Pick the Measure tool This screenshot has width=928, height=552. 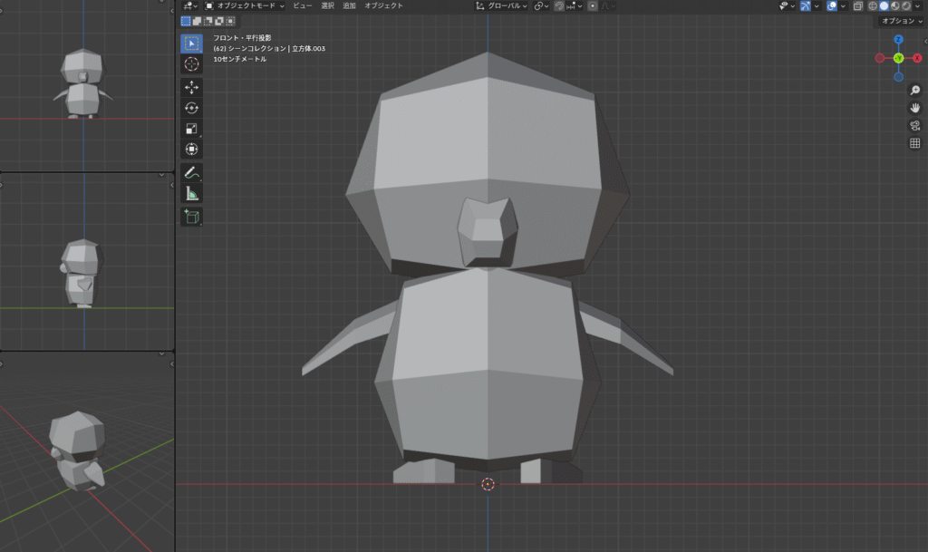pos(191,193)
